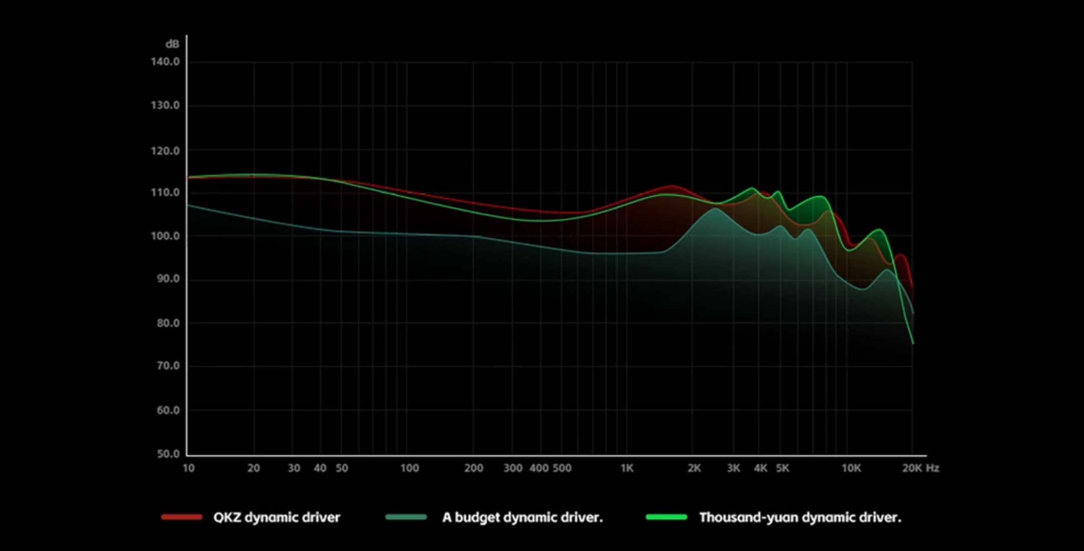Click the '5K' frequency axis label

pos(783,468)
